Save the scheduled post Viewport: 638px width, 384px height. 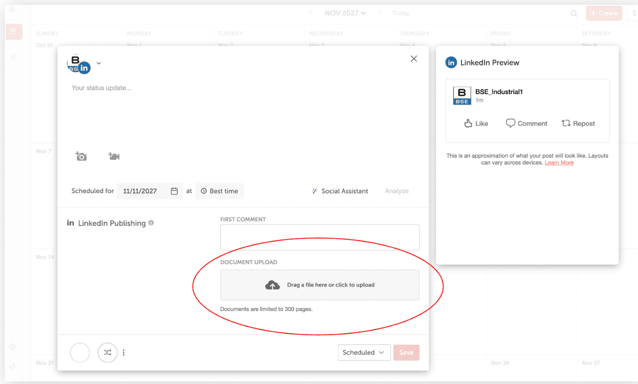[x=406, y=353]
